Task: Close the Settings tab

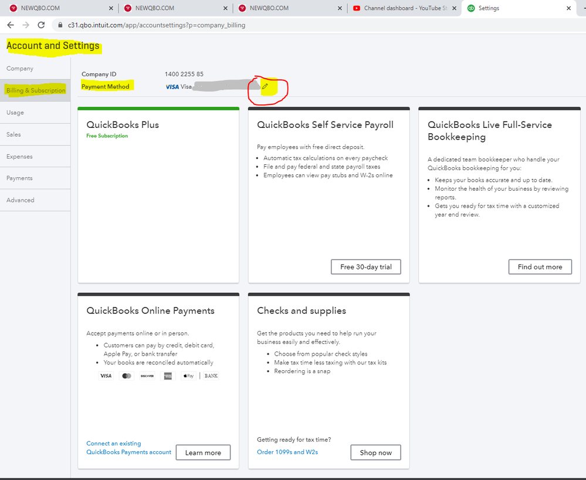Action: click(x=569, y=8)
